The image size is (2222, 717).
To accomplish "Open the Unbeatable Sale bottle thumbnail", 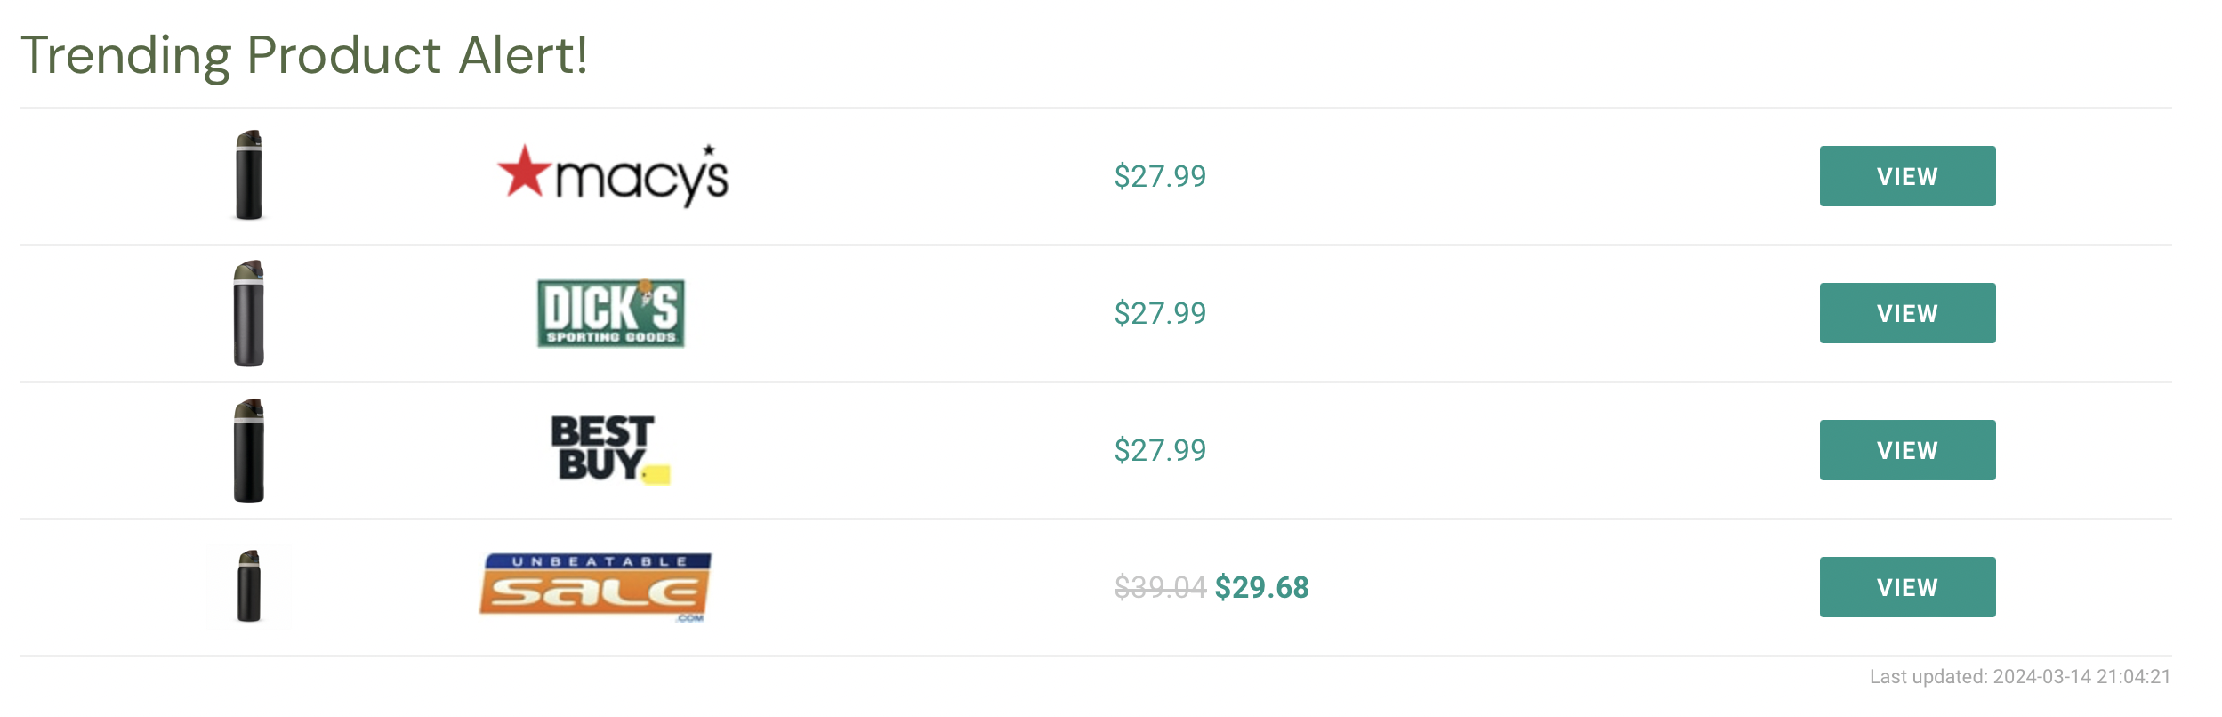I will [249, 587].
